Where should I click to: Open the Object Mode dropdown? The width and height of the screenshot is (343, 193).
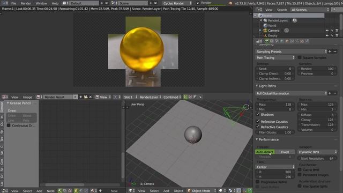[x=202, y=191]
